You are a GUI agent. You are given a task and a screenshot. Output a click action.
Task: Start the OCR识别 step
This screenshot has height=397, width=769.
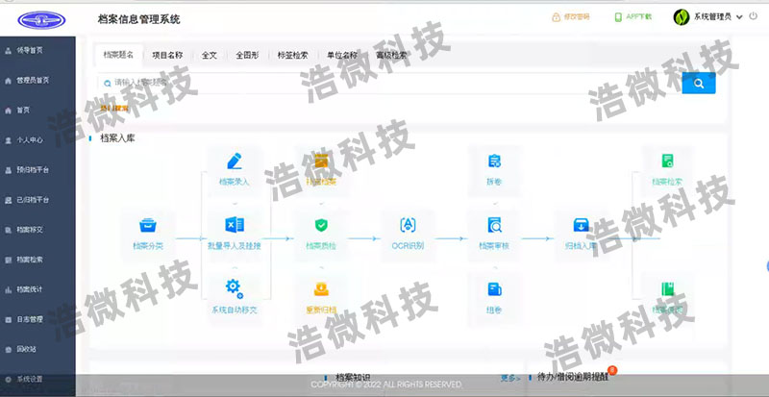[408, 235]
